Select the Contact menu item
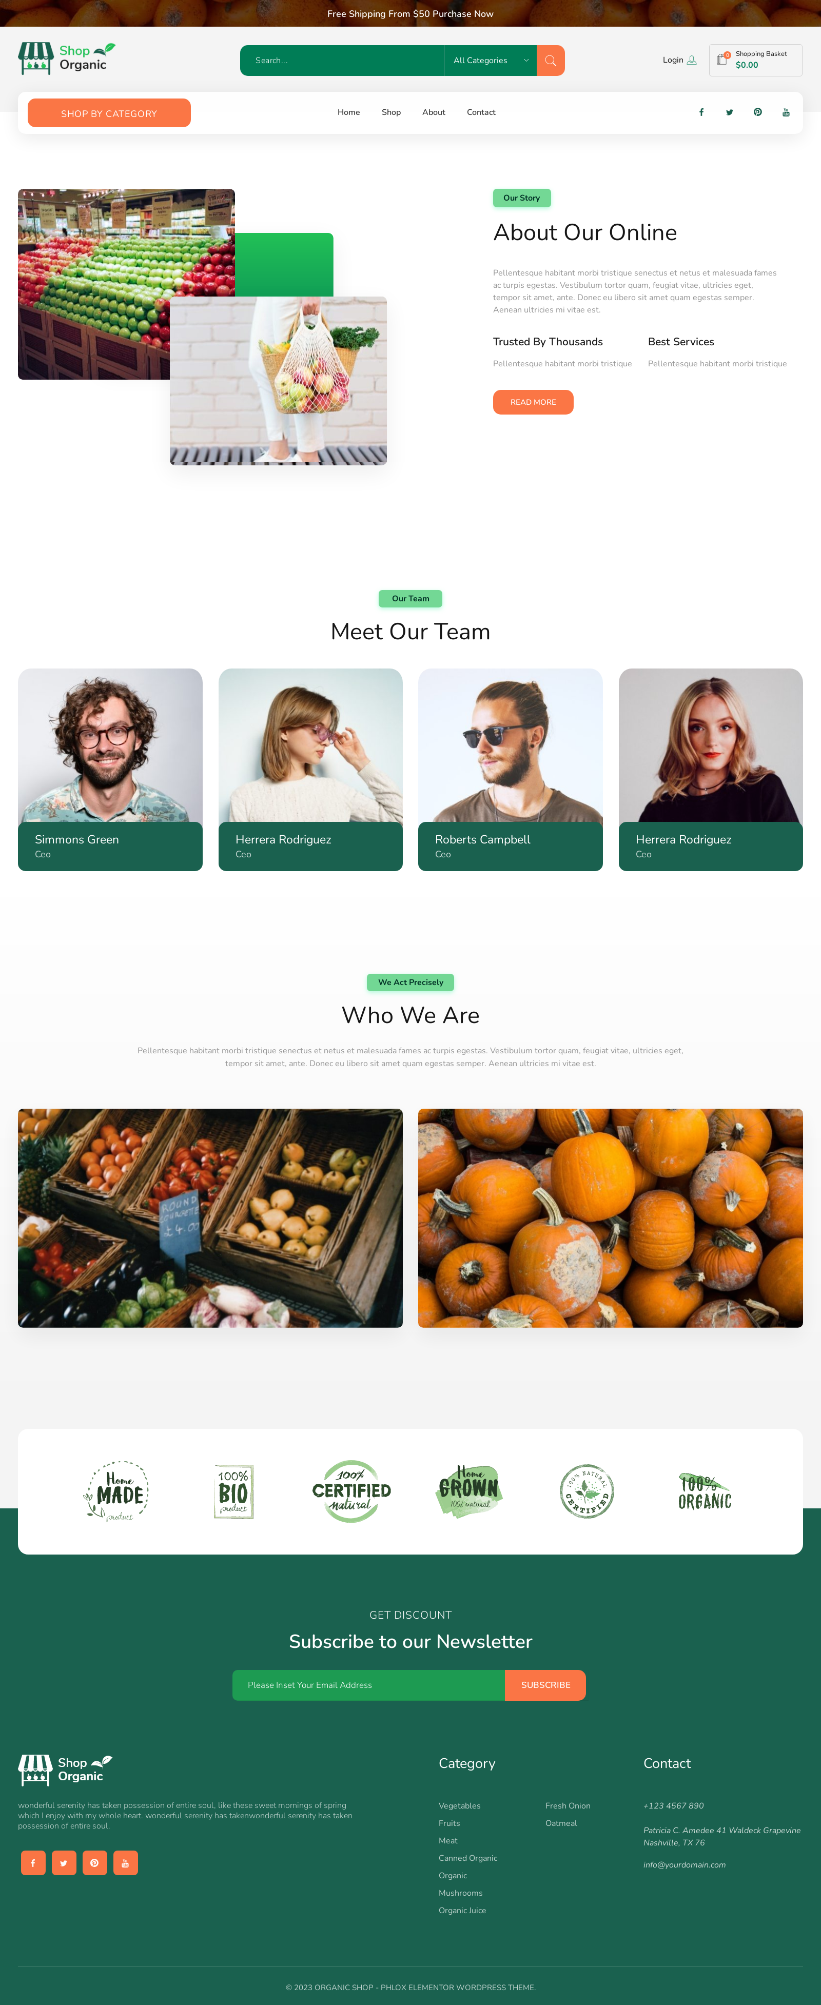 (x=481, y=112)
